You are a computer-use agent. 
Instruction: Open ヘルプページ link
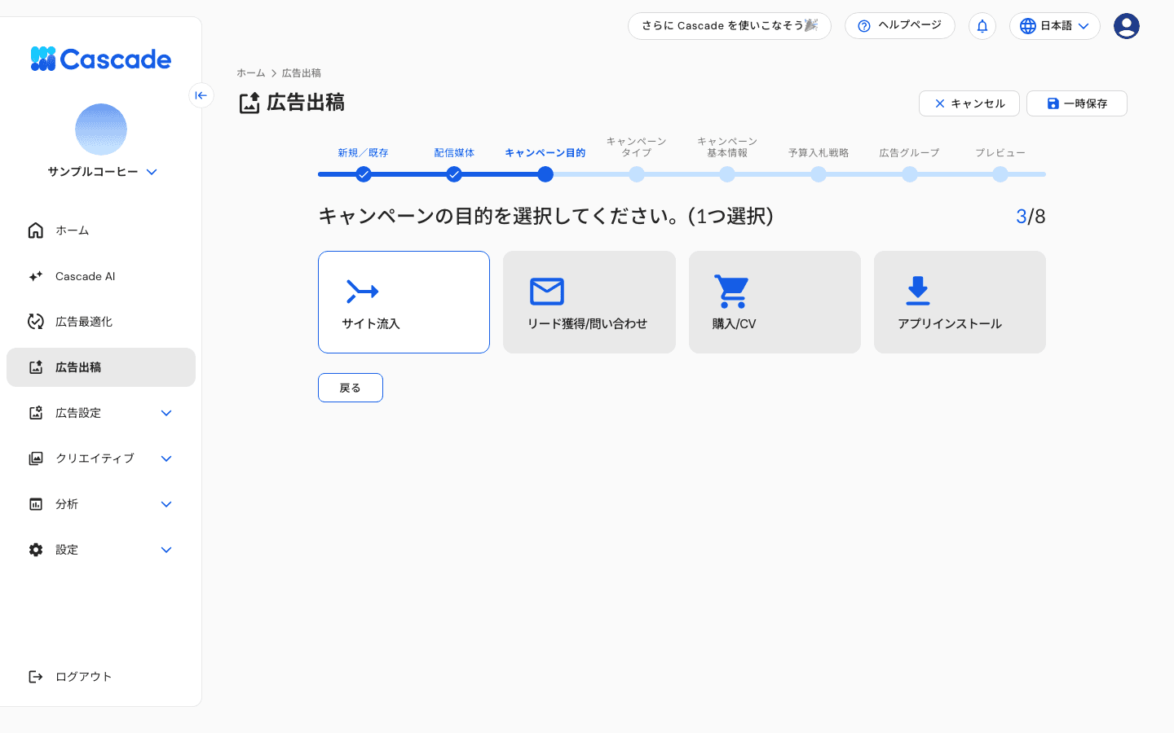[900, 26]
